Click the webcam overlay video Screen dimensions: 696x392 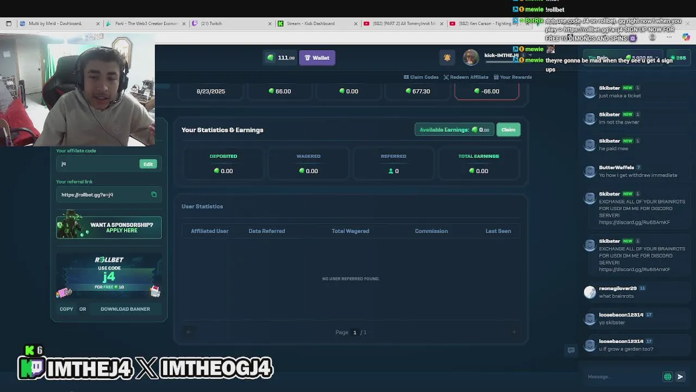click(77, 90)
